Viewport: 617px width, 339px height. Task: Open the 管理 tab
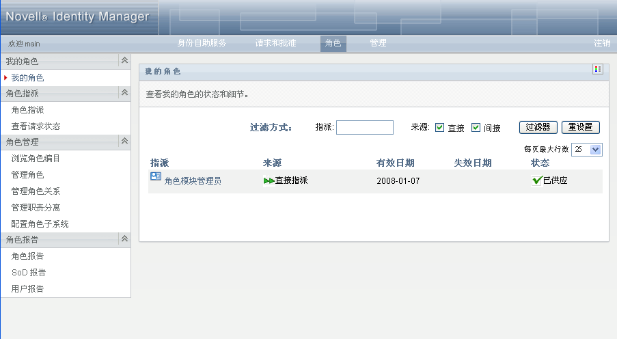click(x=378, y=43)
